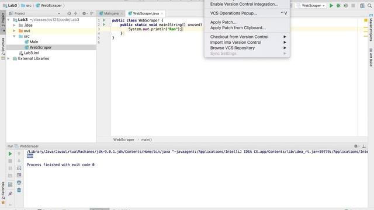Image resolution: width=374 pixels, height=210 pixels.
Task: Choose Apply Patch from Clipboard
Action: 247,28
